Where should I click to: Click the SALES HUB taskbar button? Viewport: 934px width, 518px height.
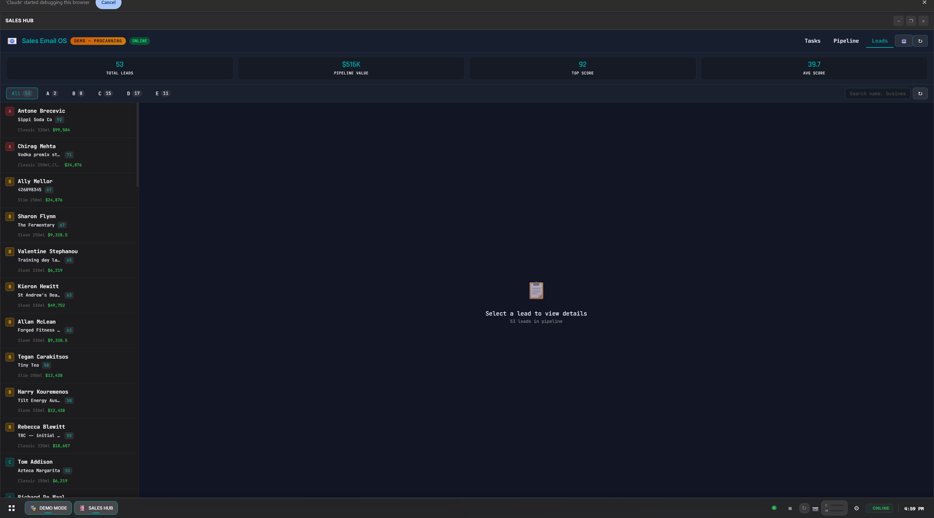click(96, 508)
